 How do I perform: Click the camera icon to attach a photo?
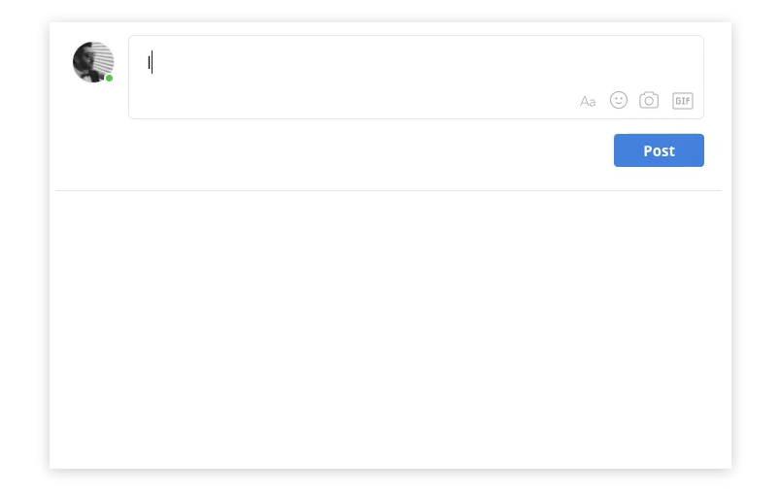(x=649, y=100)
